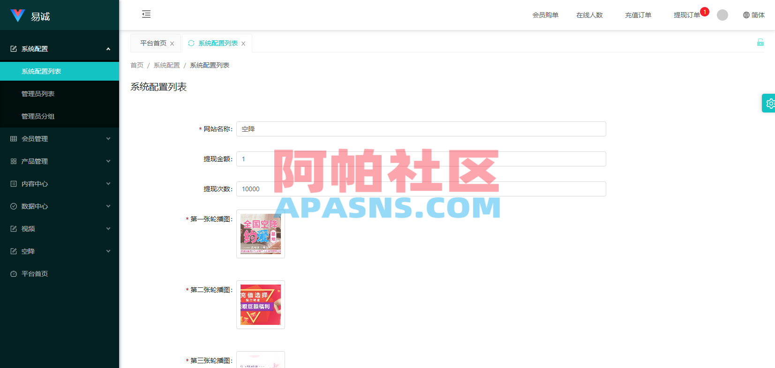This screenshot has width=775, height=368.
Task: Expand the 视频 submenu
Action: pos(108,229)
